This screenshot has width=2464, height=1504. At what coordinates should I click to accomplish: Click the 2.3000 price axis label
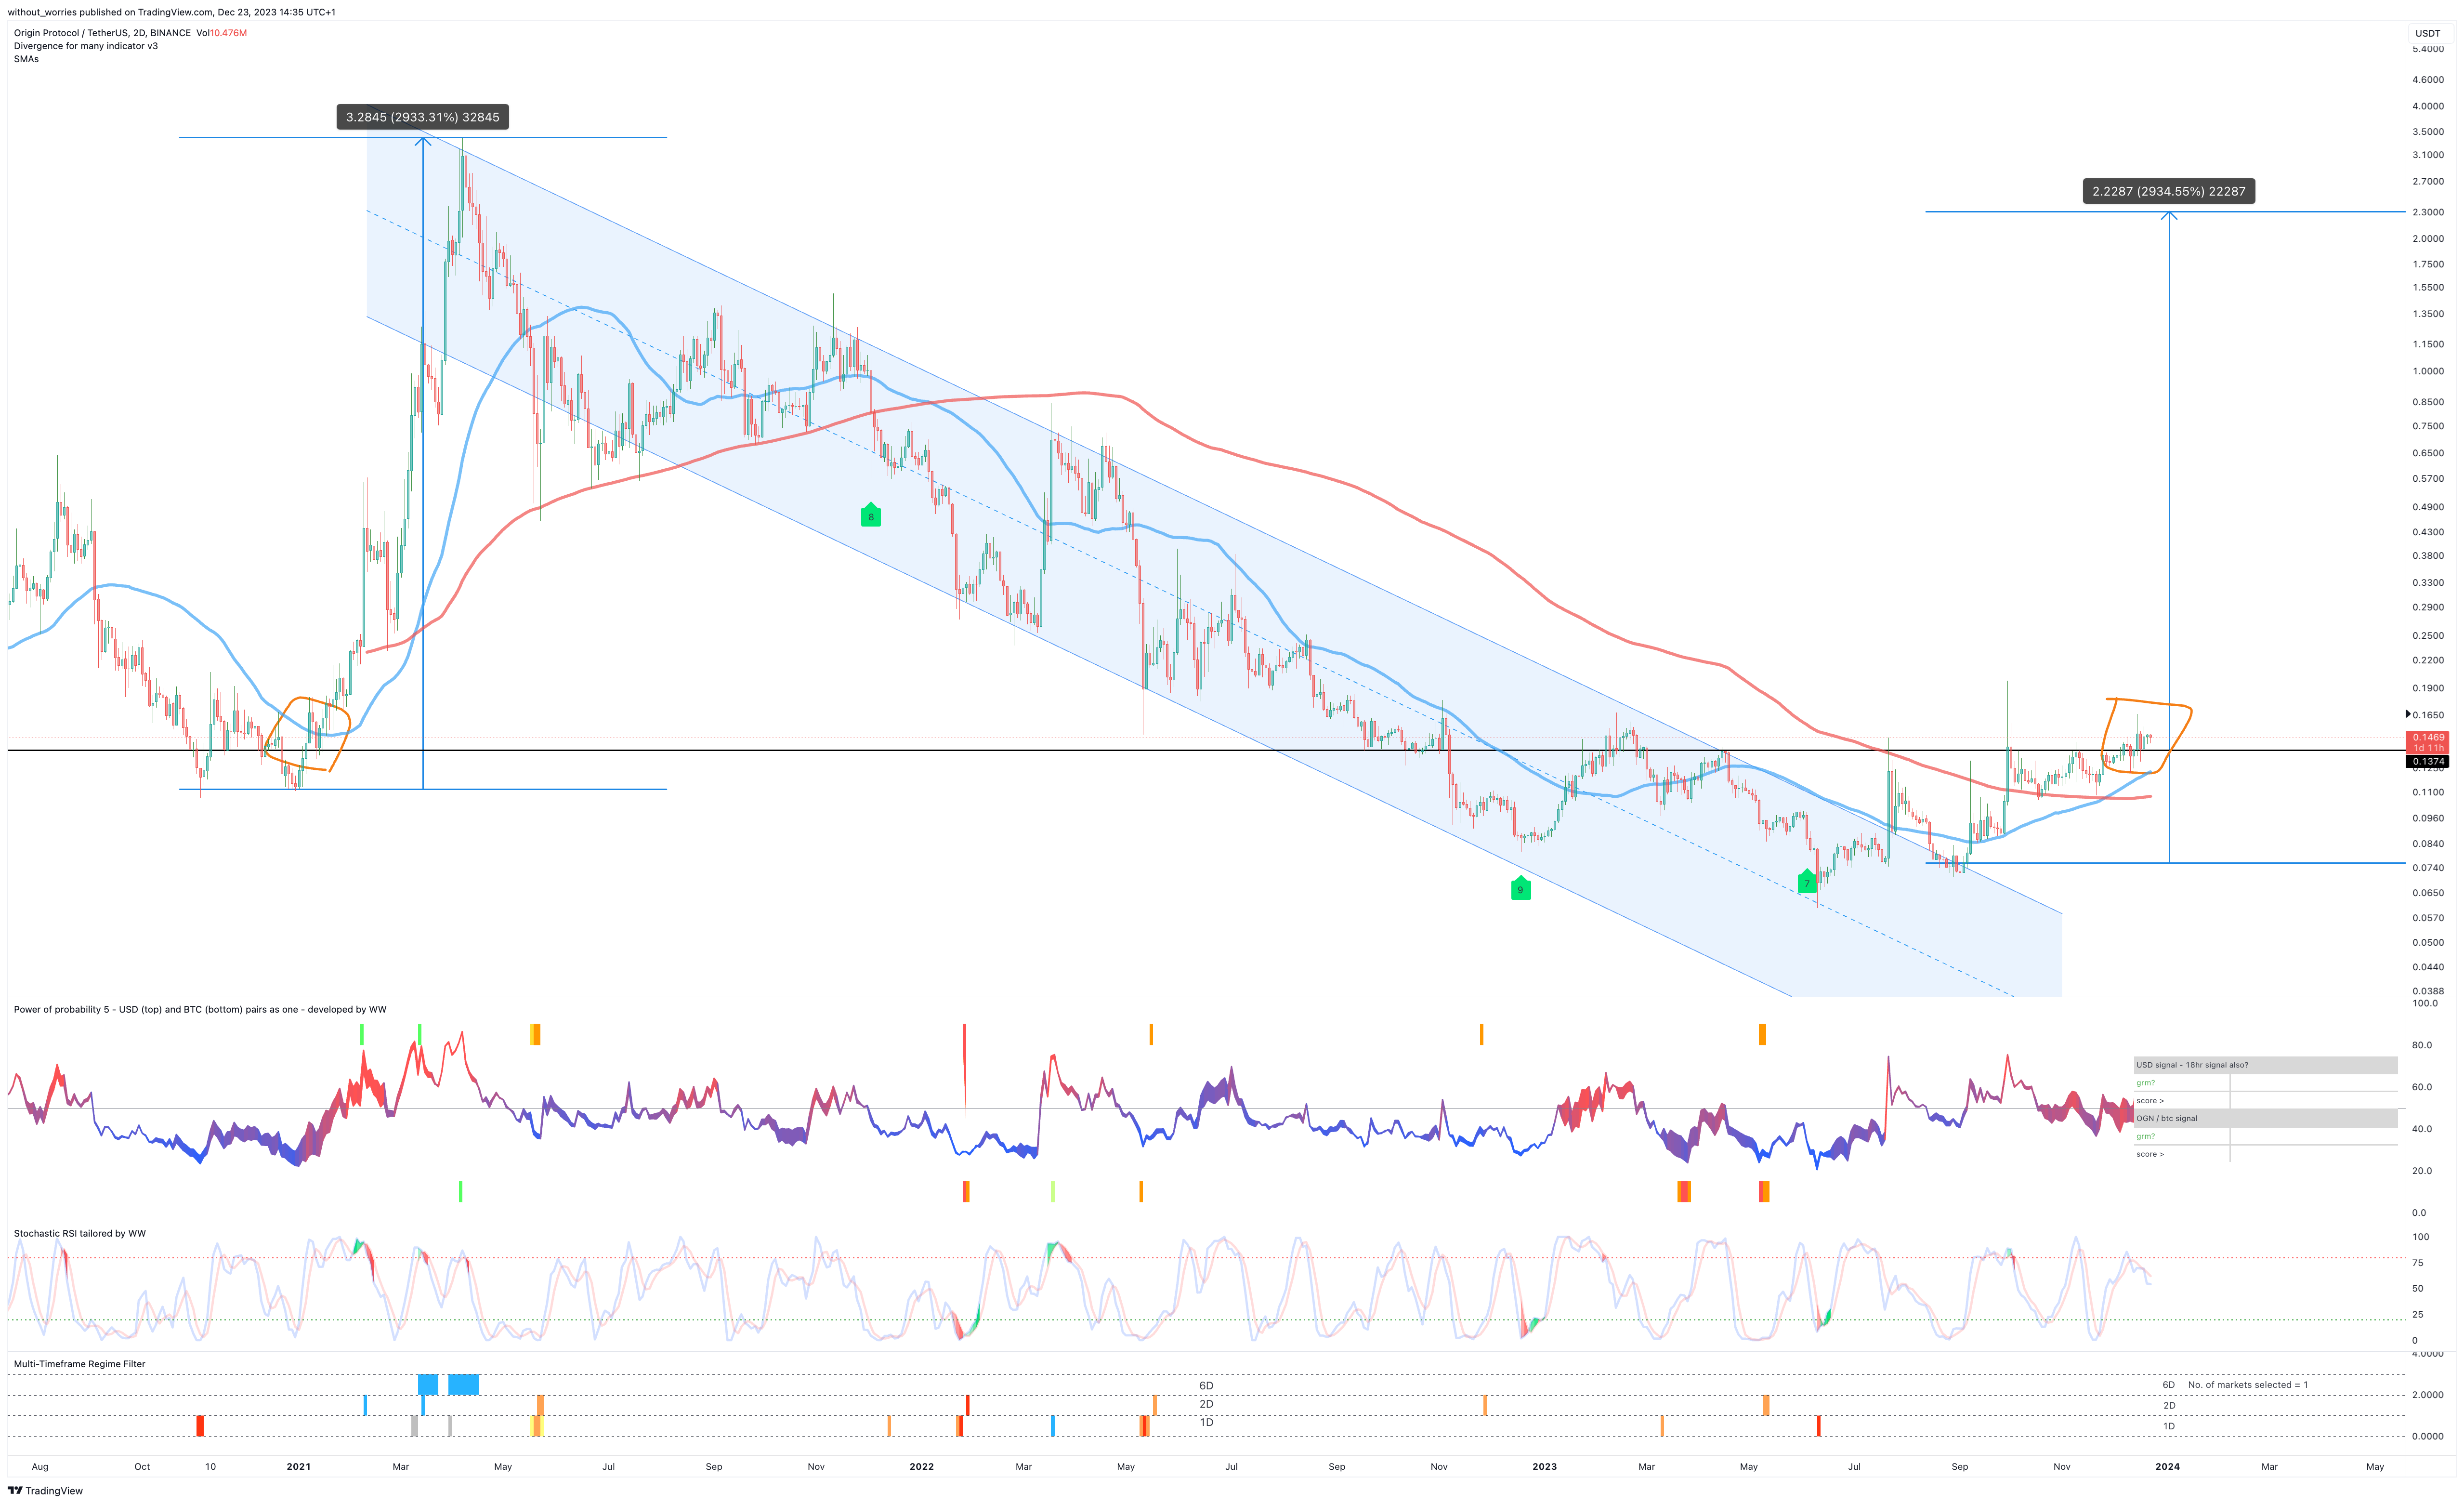click(2428, 212)
